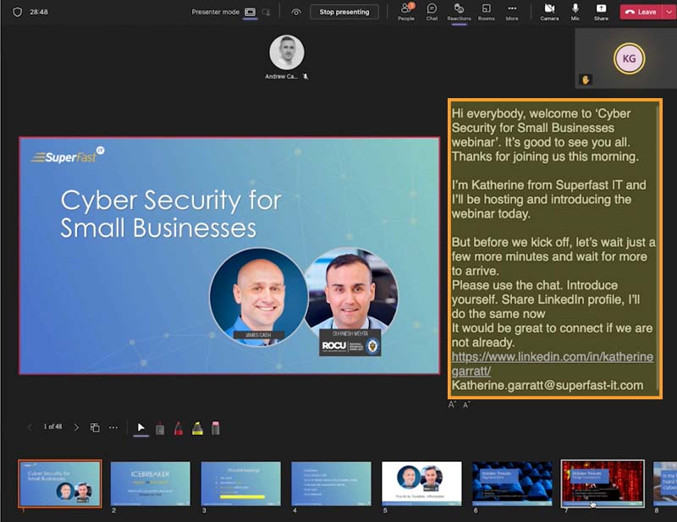Click the 'Presenter mode' label
This screenshot has height=522, width=677.
coord(216,12)
